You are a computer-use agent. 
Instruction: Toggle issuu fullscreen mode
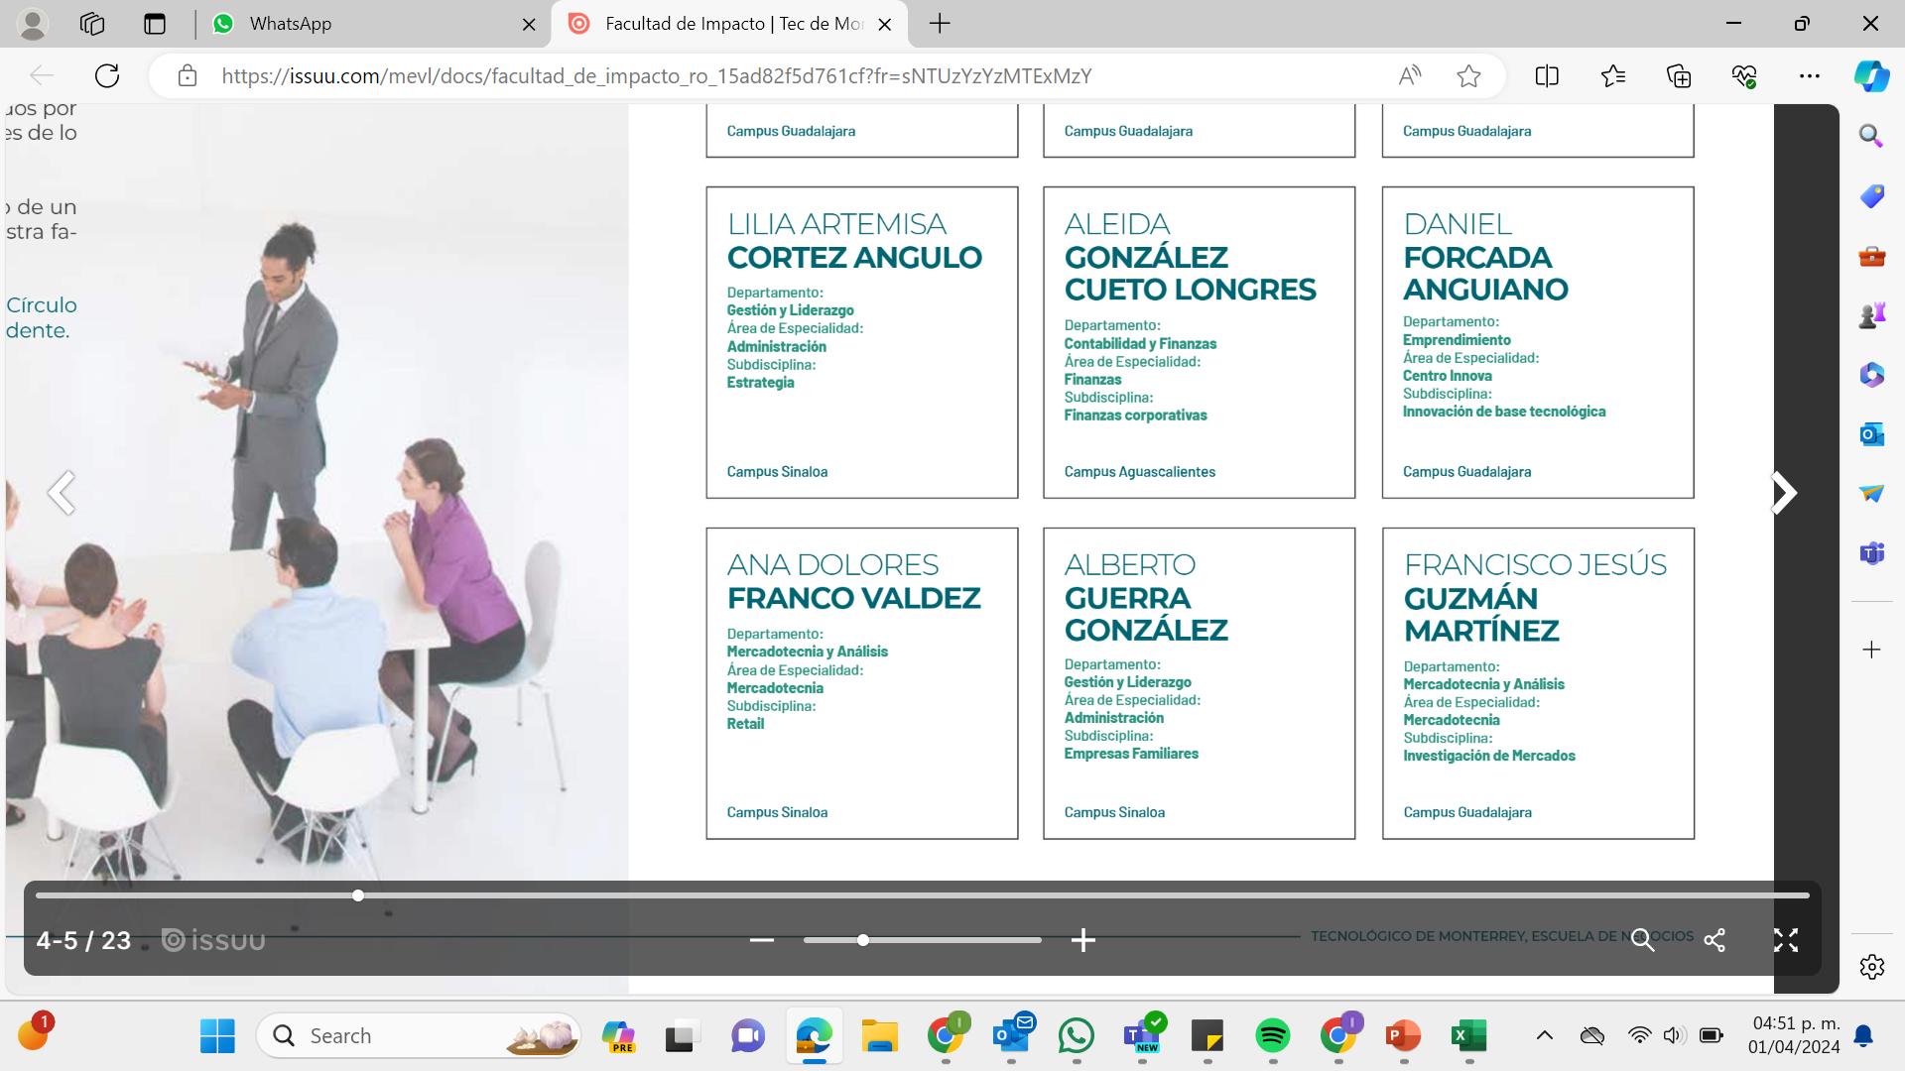(1786, 940)
